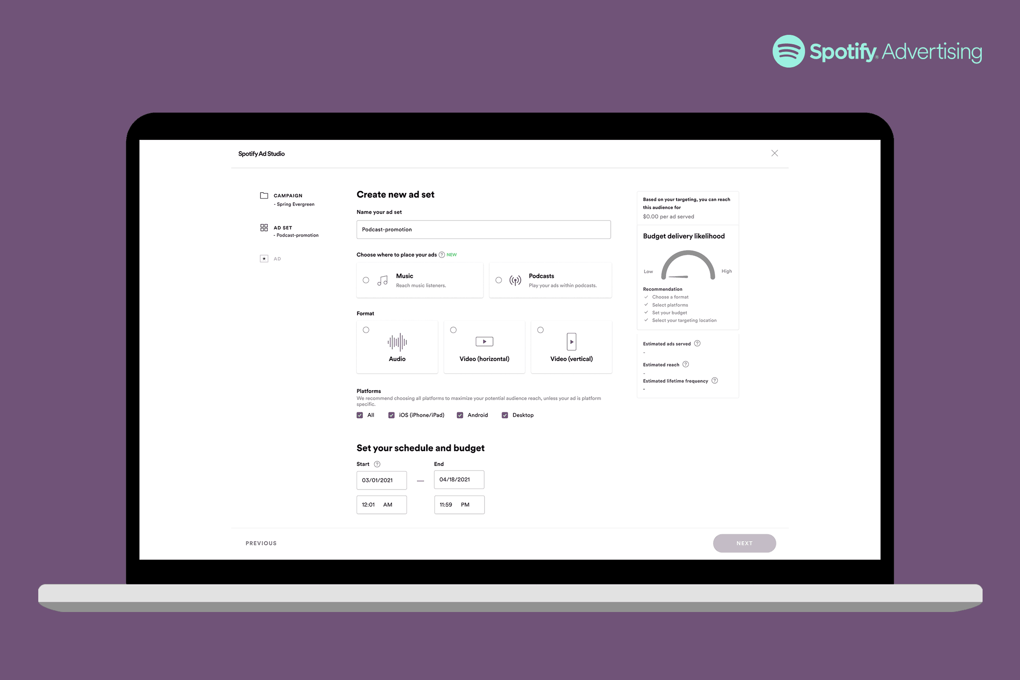This screenshot has height=680, width=1020.
Task: Toggle the Android platform checkbox
Action: tap(464, 415)
